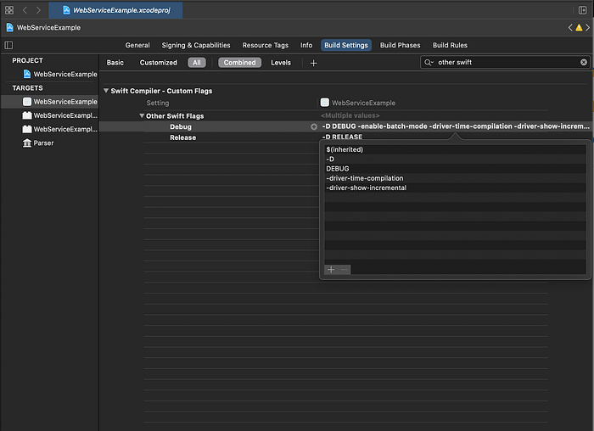The width and height of the screenshot is (594, 431).
Task: Select the Debug configuration row
Action: point(180,127)
